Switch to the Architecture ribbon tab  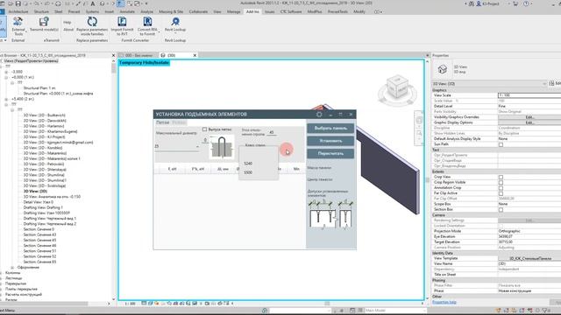point(18,11)
